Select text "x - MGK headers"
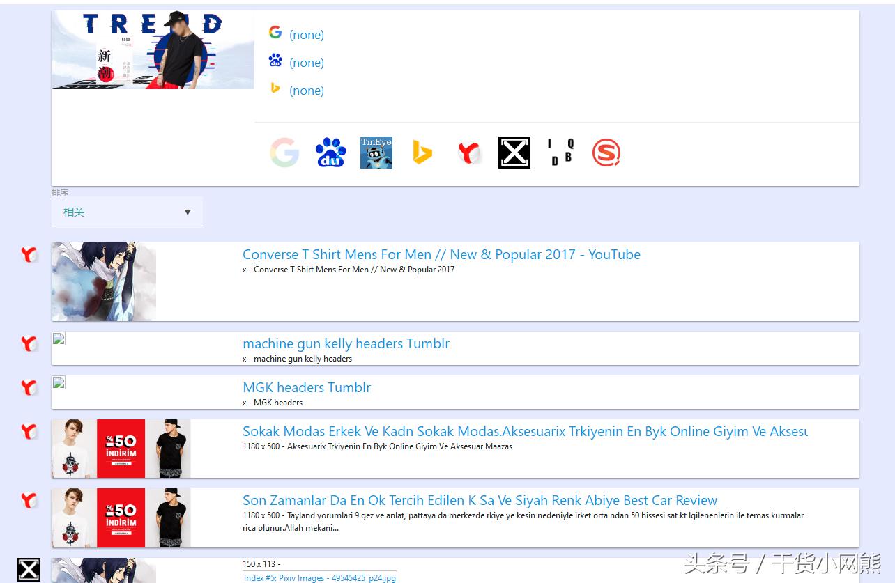 point(273,403)
